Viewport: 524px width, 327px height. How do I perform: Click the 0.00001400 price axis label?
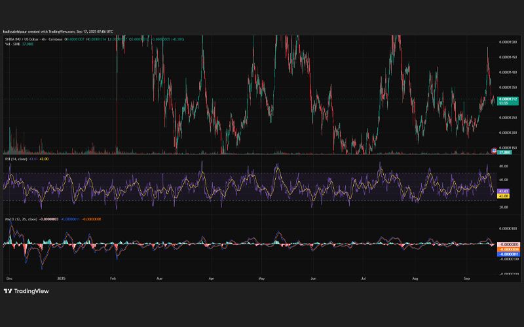tap(508, 73)
